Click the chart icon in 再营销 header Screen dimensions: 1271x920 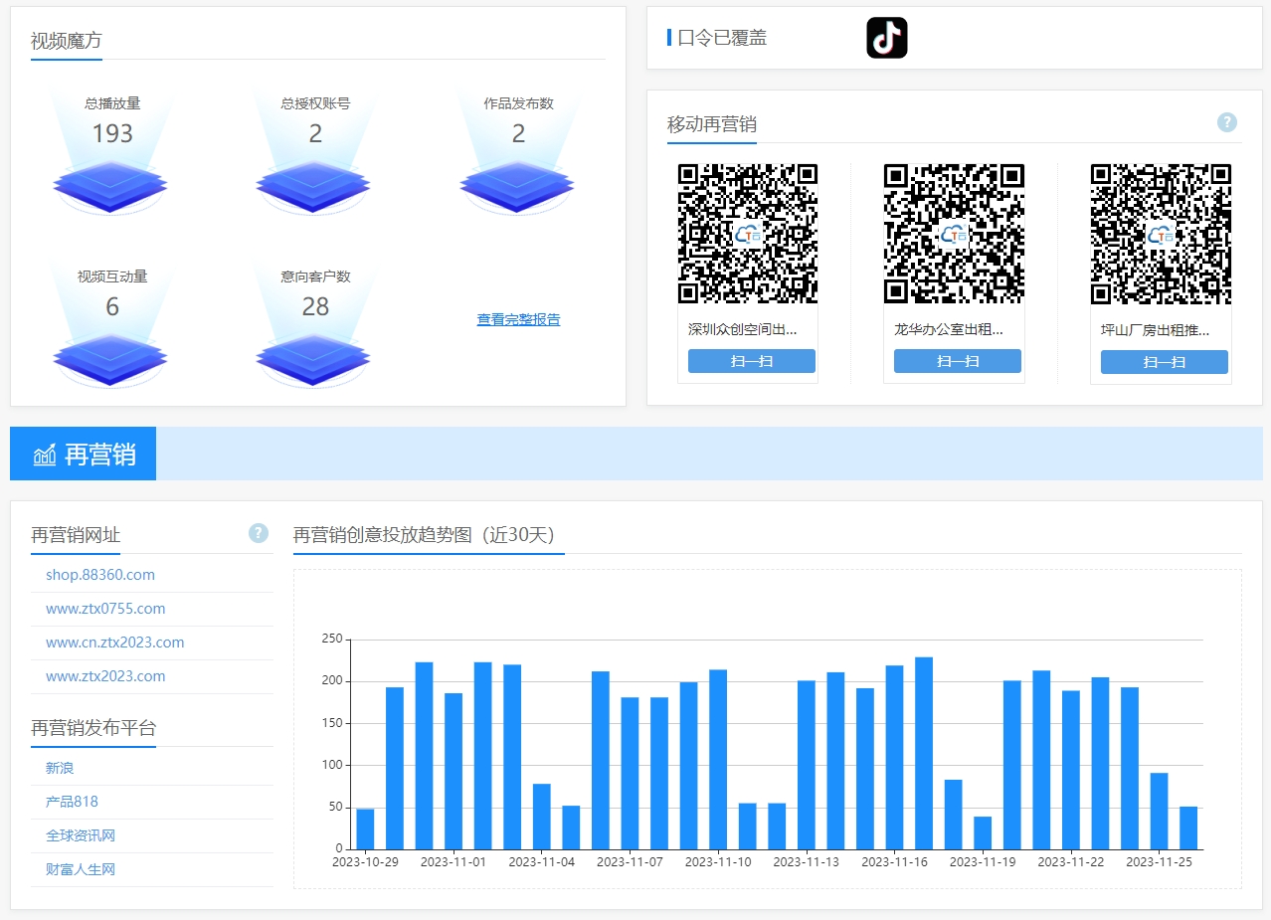pos(45,455)
